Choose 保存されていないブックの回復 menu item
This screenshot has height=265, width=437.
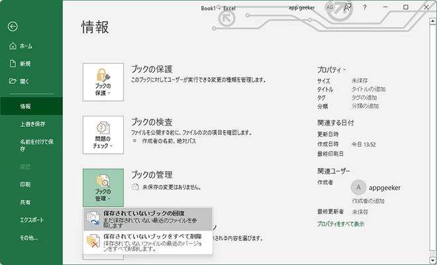(x=148, y=219)
